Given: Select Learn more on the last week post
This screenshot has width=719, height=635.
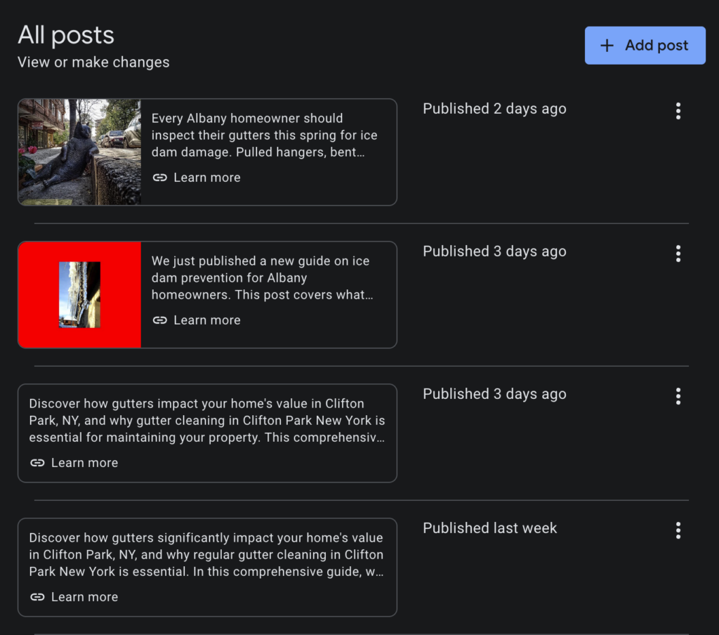Looking at the screenshot, I should pyautogui.click(x=84, y=597).
